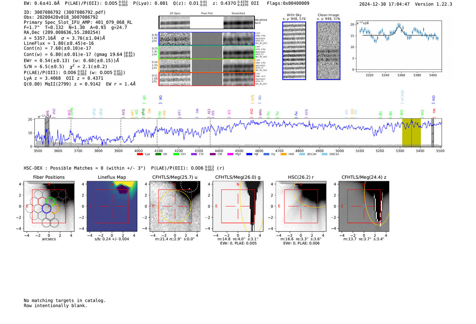Click the LineFlux = 1.80(±0.45)e-16 text
The image size is (476, 324).
[59, 44]
